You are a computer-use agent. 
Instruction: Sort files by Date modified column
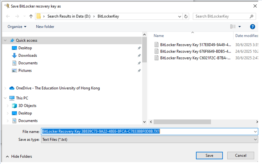tap(247, 36)
